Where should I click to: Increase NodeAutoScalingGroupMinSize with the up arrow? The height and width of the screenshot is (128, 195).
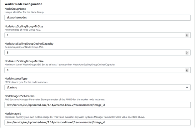187,34
